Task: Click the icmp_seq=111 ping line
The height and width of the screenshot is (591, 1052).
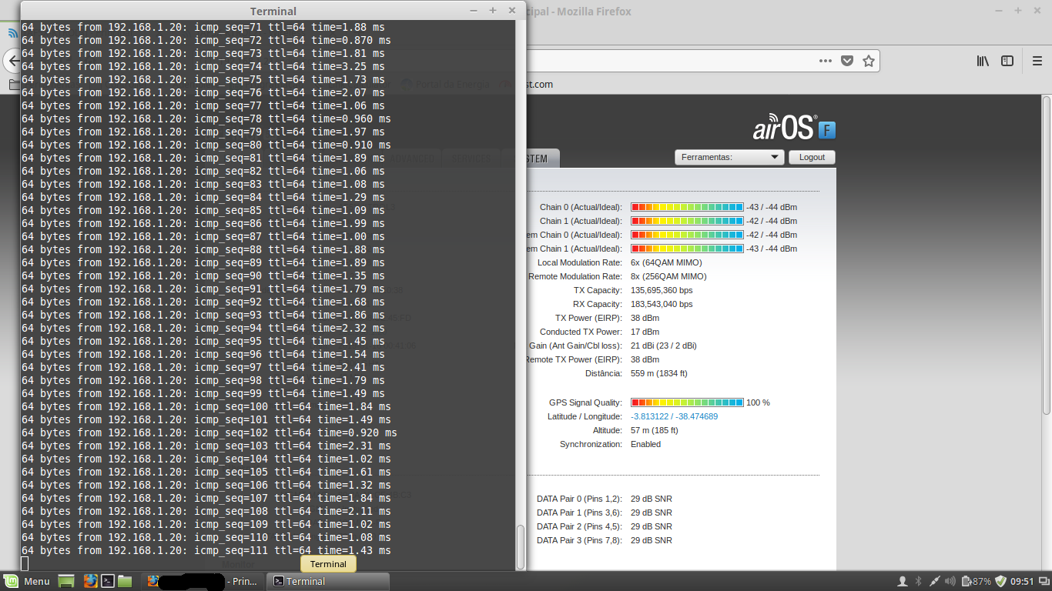Action: pos(206,550)
